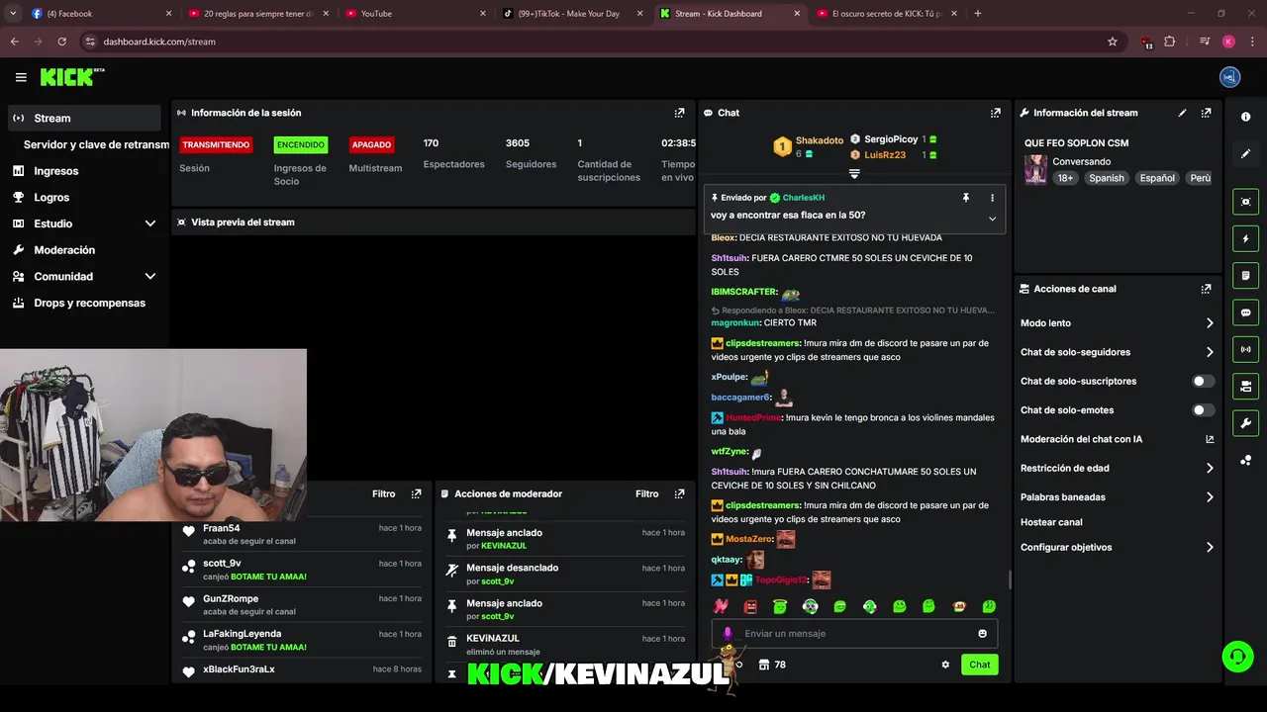Click the green Chat send button
The image size is (1267, 712).
pos(979,665)
